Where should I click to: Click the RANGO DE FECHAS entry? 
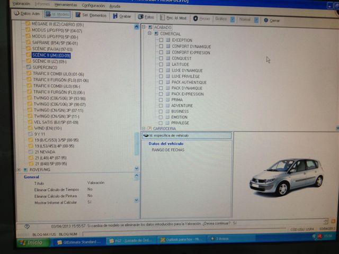(x=168, y=150)
